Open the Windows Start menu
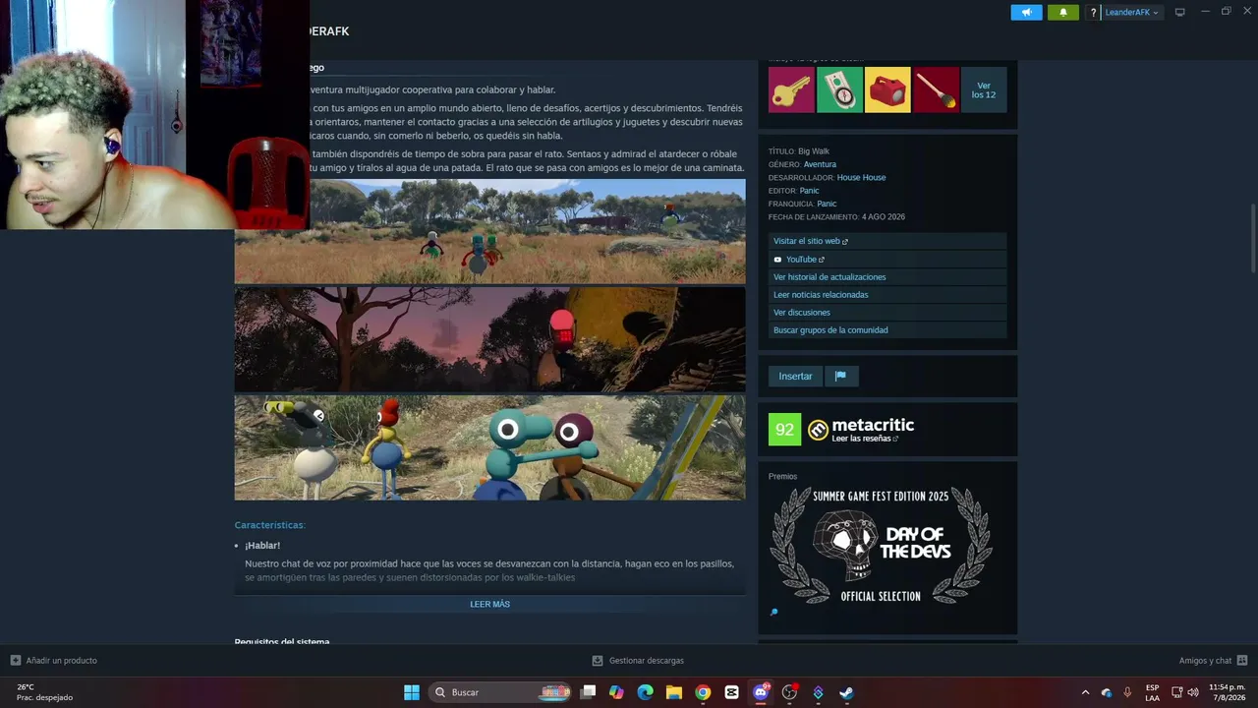1258x708 pixels. tap(412, 692)
